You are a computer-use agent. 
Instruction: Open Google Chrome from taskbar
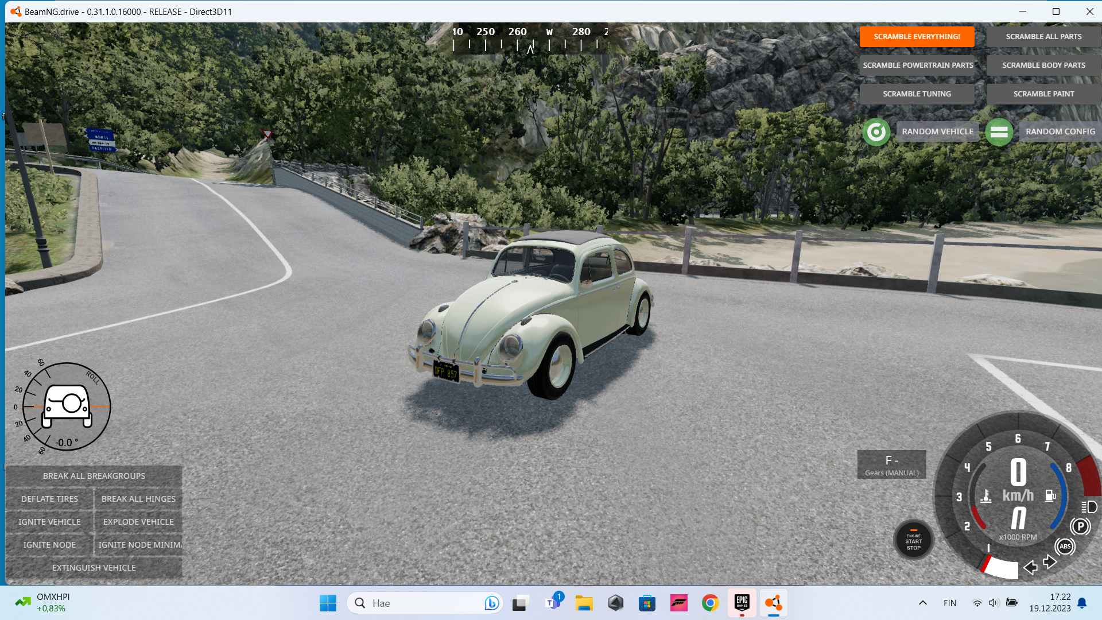pos(710,603)
